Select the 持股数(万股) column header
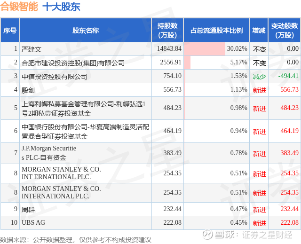301x244 pixels. tap(167, 30)
